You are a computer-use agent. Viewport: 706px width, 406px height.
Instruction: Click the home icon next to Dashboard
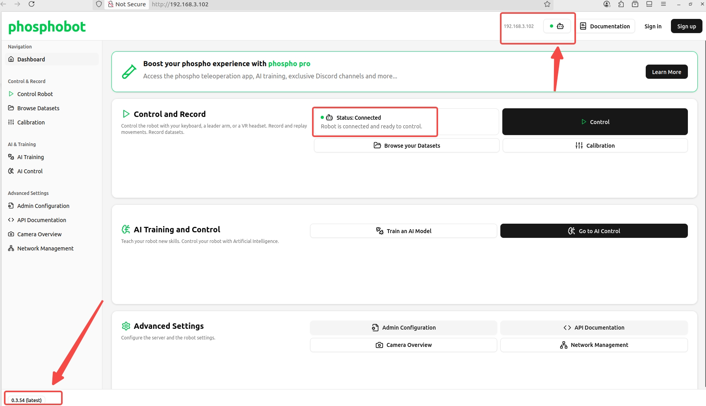(11, 59)
